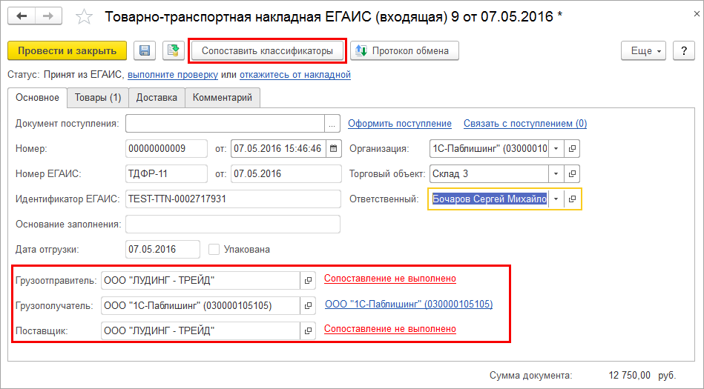Image resolution: width=704 pixels, height=389 pixels.
Task: Open the Еще dropdown menu
Action: click(643, 50)
